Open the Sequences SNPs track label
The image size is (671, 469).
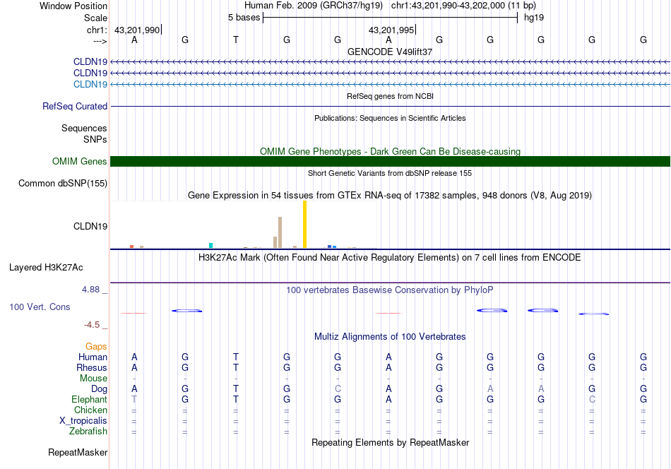point(84,133)
